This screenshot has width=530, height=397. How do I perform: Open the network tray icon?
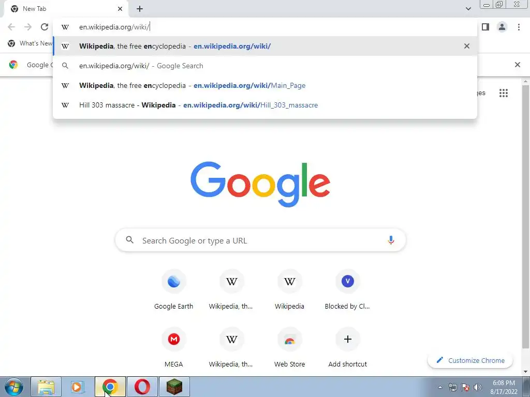[x=452, y=387]
